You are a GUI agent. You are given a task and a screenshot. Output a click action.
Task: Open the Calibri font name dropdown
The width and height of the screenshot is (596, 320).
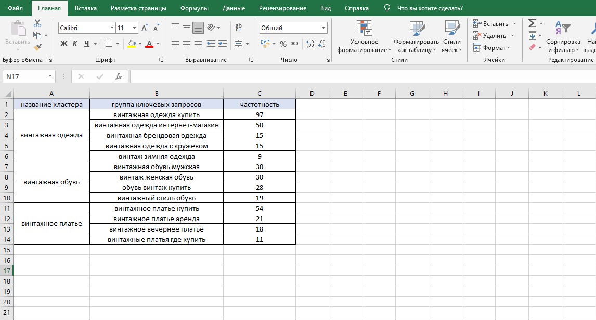[112, 28]
